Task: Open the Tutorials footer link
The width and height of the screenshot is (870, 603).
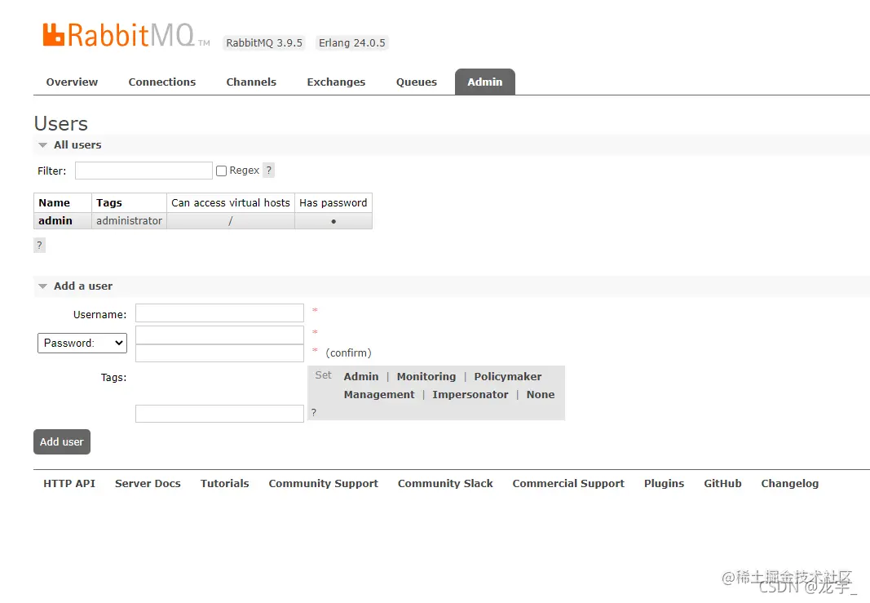Action: pos(225,484)
